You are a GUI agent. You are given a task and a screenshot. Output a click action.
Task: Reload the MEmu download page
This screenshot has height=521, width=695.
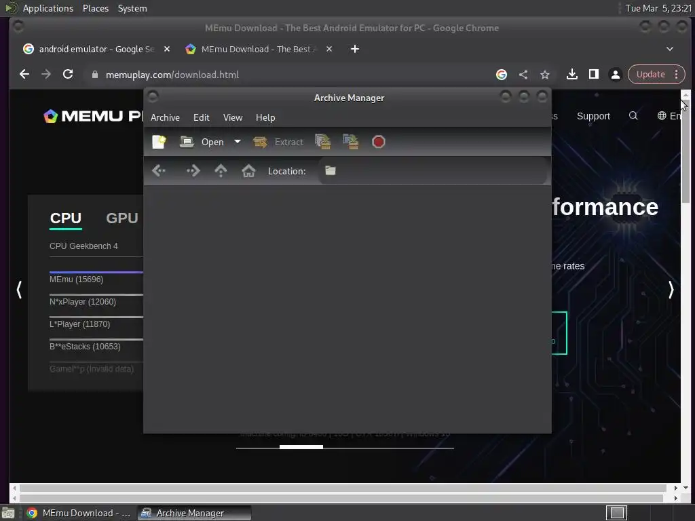[68, 75]
